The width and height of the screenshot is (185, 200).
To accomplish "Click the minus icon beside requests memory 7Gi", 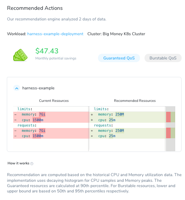I will click(16, 131).
